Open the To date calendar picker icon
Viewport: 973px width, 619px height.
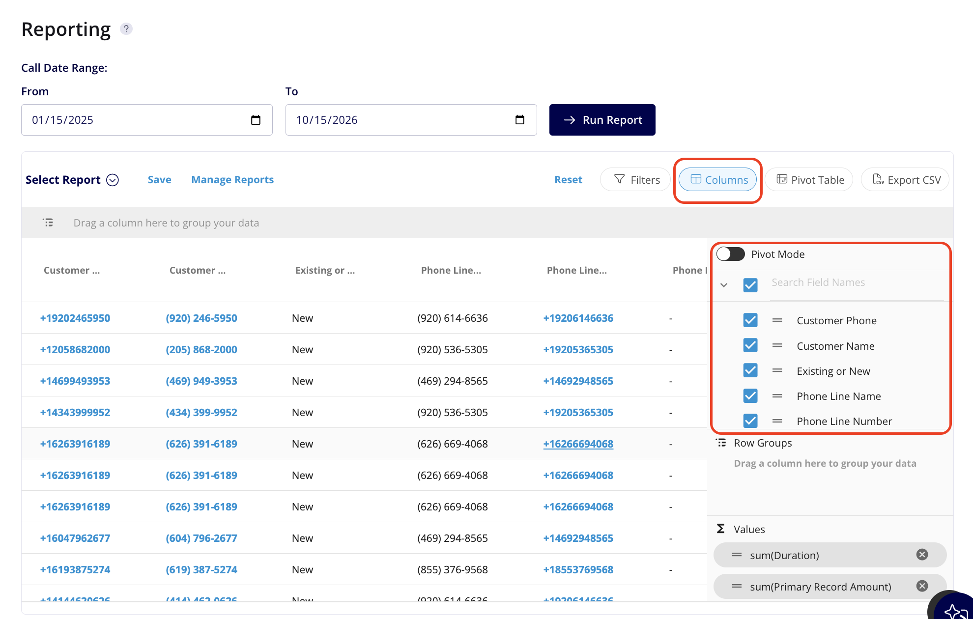pyautogui.click(x=520, y=120)
